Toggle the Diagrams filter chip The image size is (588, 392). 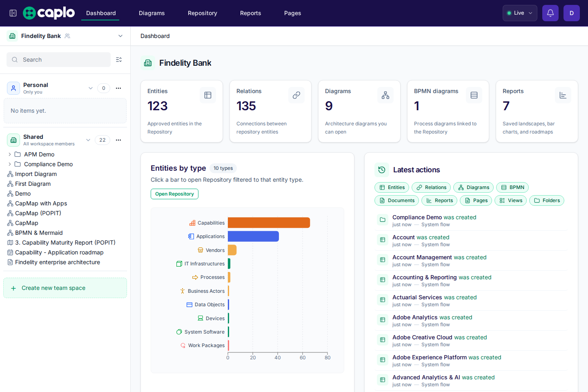474,187
